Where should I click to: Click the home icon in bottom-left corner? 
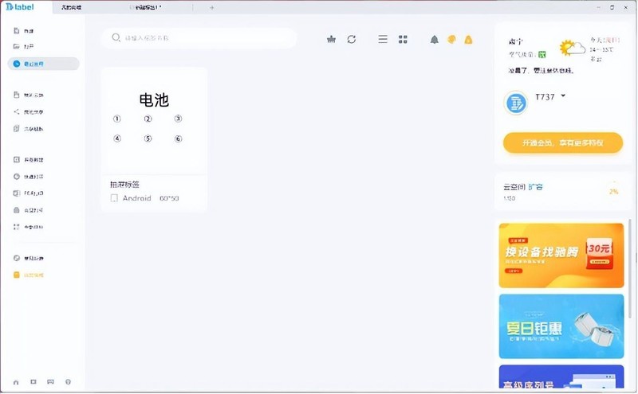(x=16, y=382)
